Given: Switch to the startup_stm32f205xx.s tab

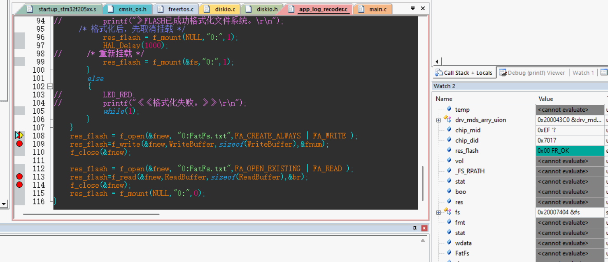Looking at the screenshot, I should coord(62,9).
